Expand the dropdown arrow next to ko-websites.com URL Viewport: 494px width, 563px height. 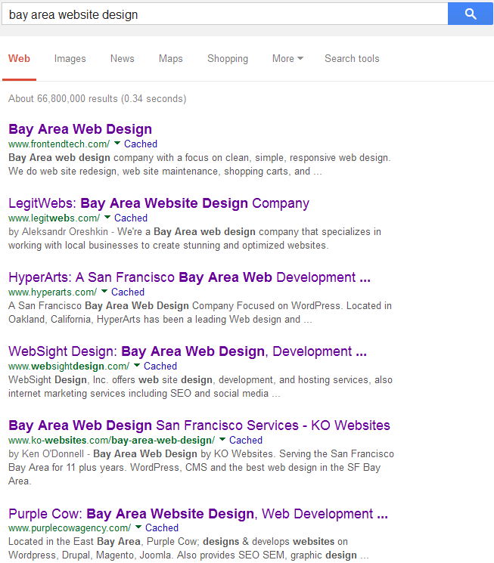pos(222,439)
